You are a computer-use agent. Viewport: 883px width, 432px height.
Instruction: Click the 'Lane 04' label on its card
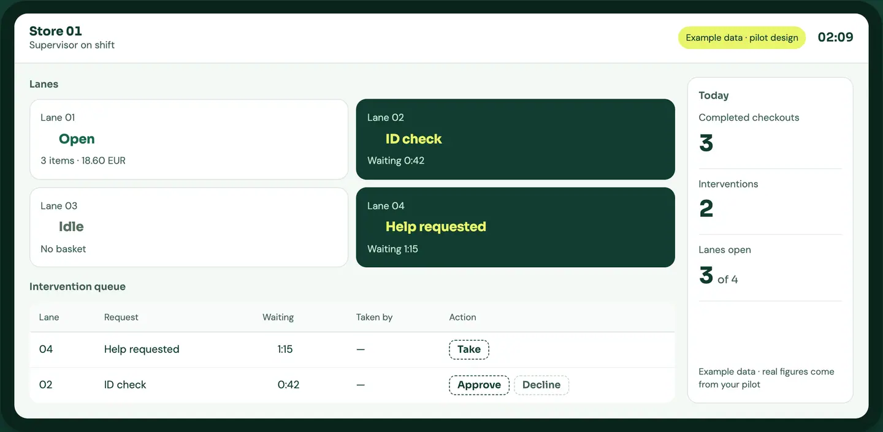tap(386, 206)
